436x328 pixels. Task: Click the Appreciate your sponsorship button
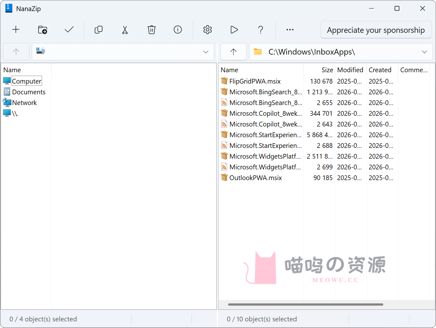(x=376, y=30)
